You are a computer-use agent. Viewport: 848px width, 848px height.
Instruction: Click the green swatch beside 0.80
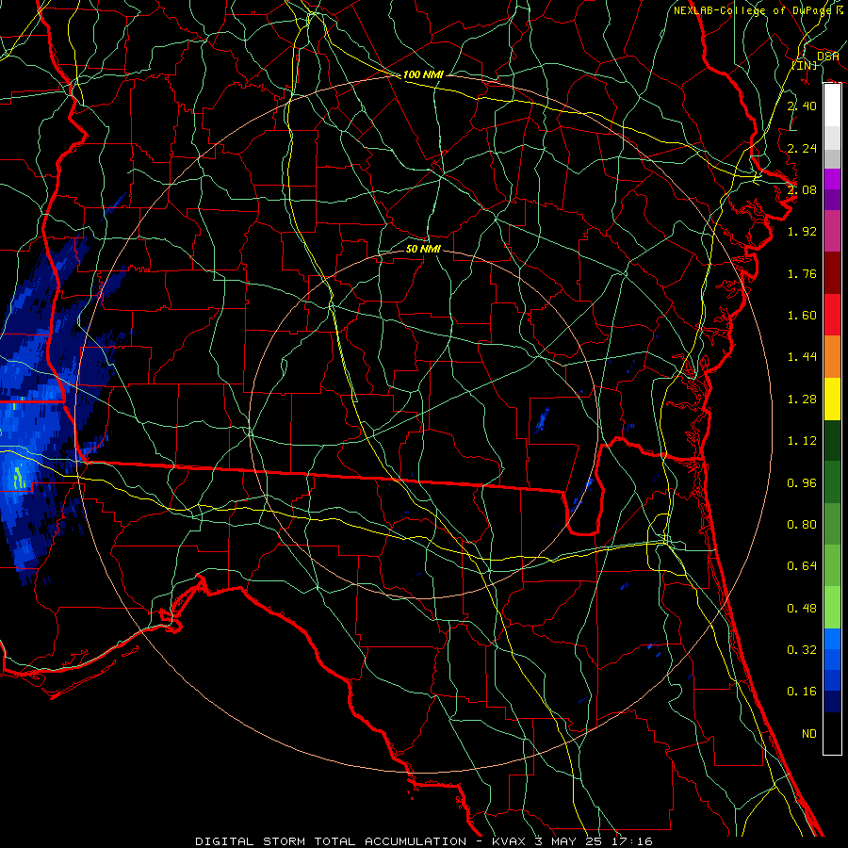(832, 524)
